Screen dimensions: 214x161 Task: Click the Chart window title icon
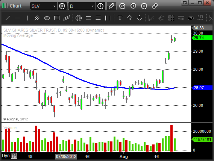point(5,6)
